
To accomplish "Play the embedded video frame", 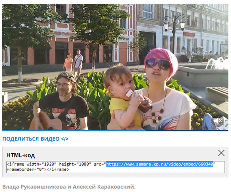I will [115, 67].
